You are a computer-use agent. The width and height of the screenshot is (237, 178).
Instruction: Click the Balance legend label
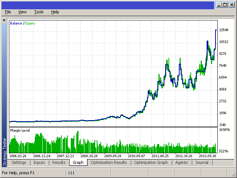(x=16, y=23)
